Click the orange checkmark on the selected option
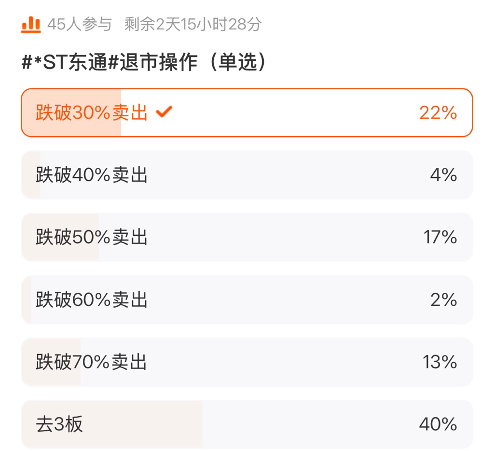Viewport: 494px width, 451px height. click(164, 112)
